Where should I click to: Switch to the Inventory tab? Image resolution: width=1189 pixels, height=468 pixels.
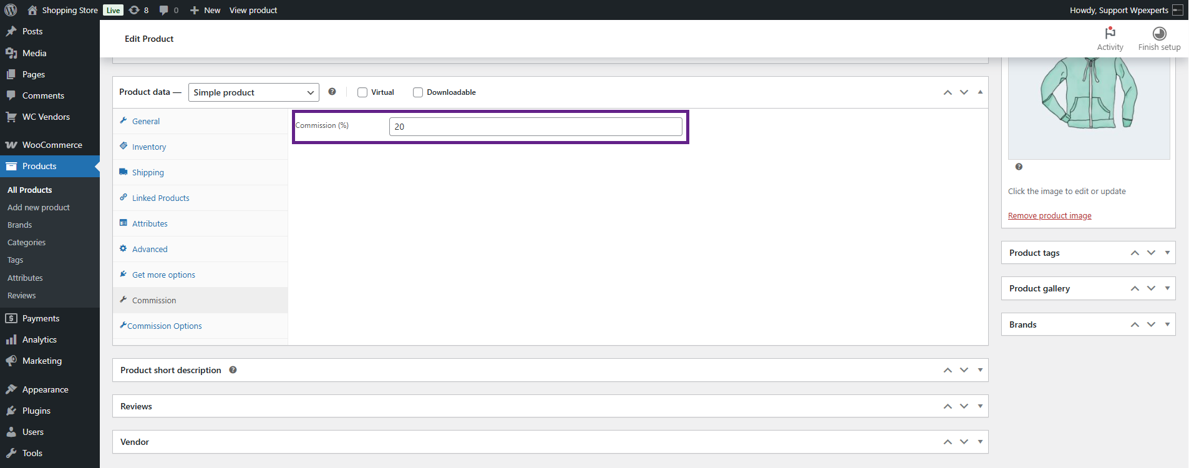[148, 147]
